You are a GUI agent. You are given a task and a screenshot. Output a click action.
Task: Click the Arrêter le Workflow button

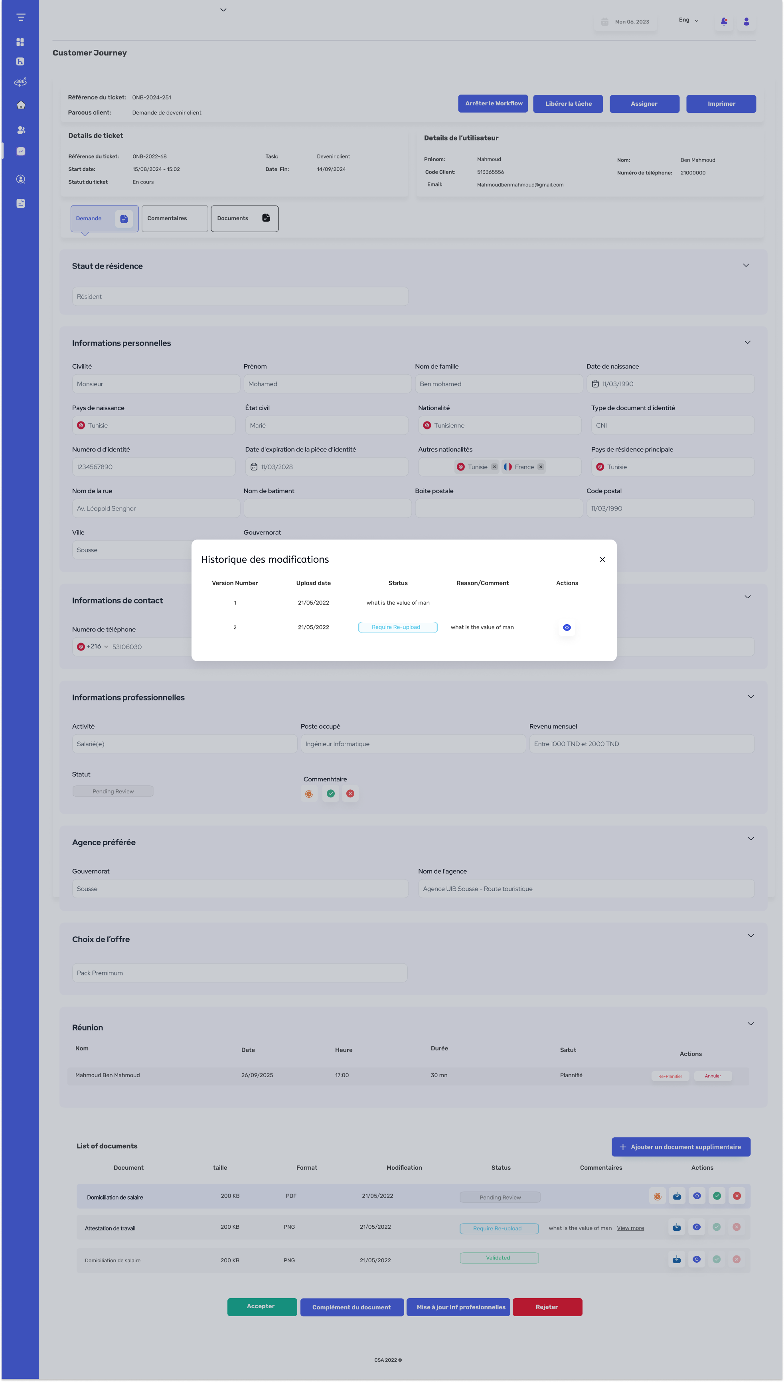tap(493, 103)
